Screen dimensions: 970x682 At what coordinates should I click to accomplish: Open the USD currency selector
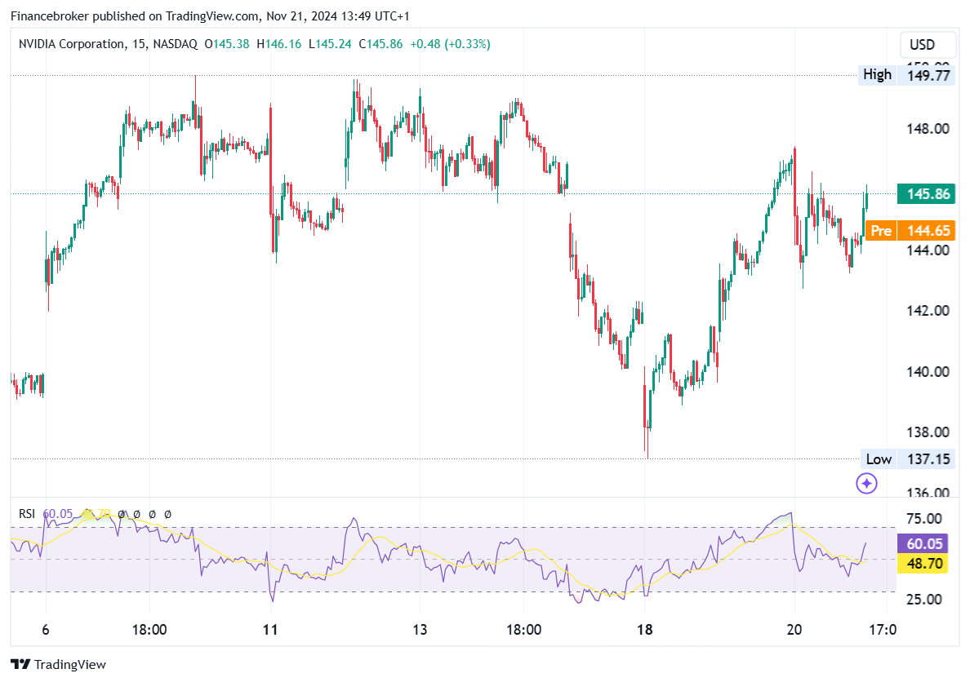click(x=923, y=45)
